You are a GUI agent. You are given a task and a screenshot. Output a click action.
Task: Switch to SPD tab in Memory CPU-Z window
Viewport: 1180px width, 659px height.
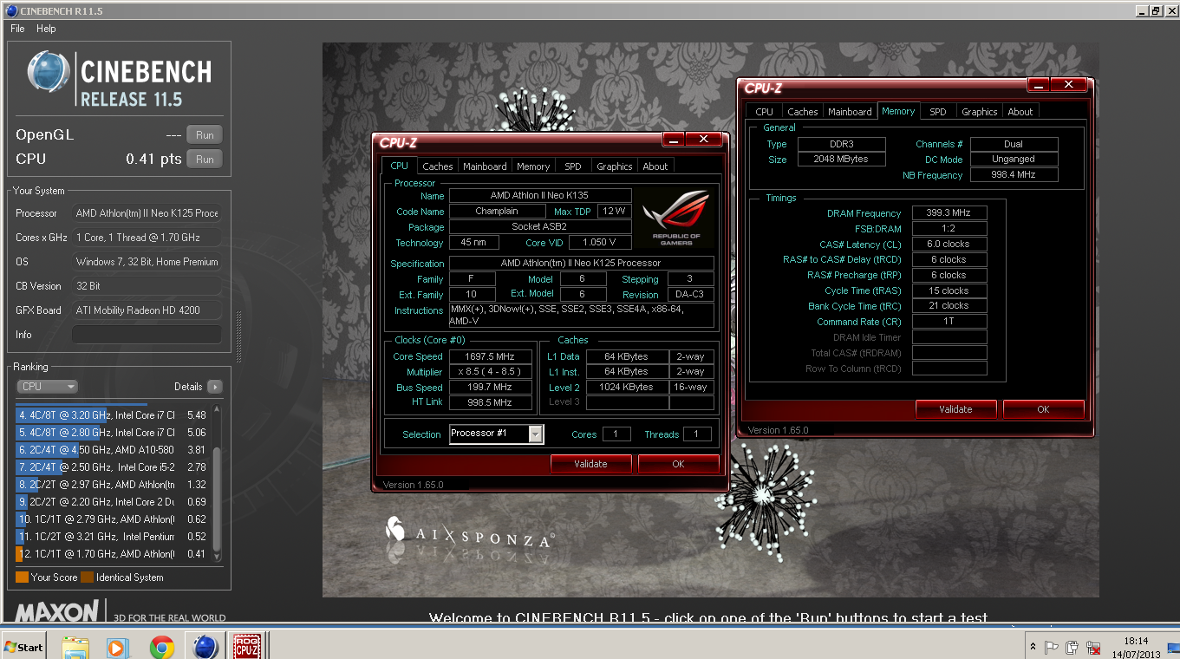(938, 112)
